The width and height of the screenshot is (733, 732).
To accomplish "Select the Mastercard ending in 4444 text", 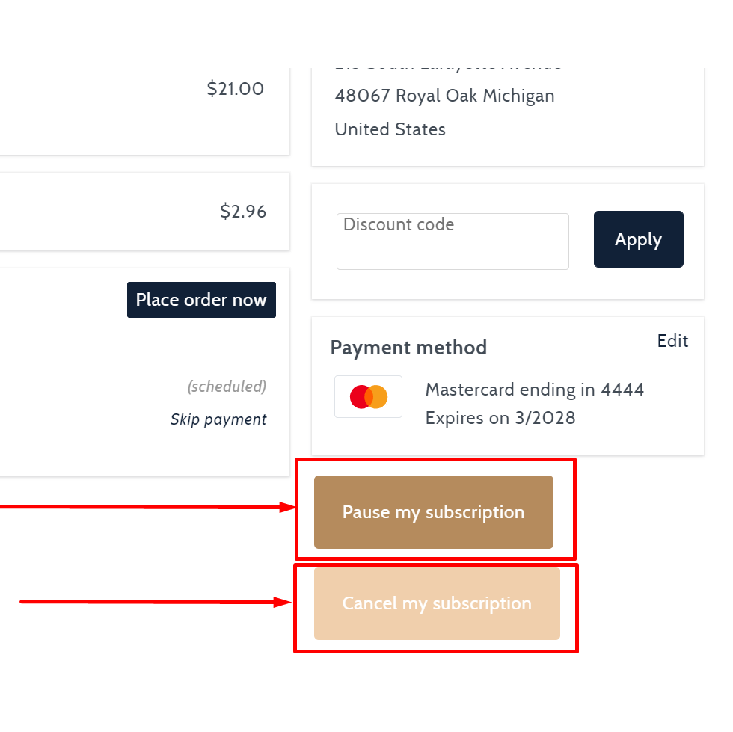I will tap(534, 390).
